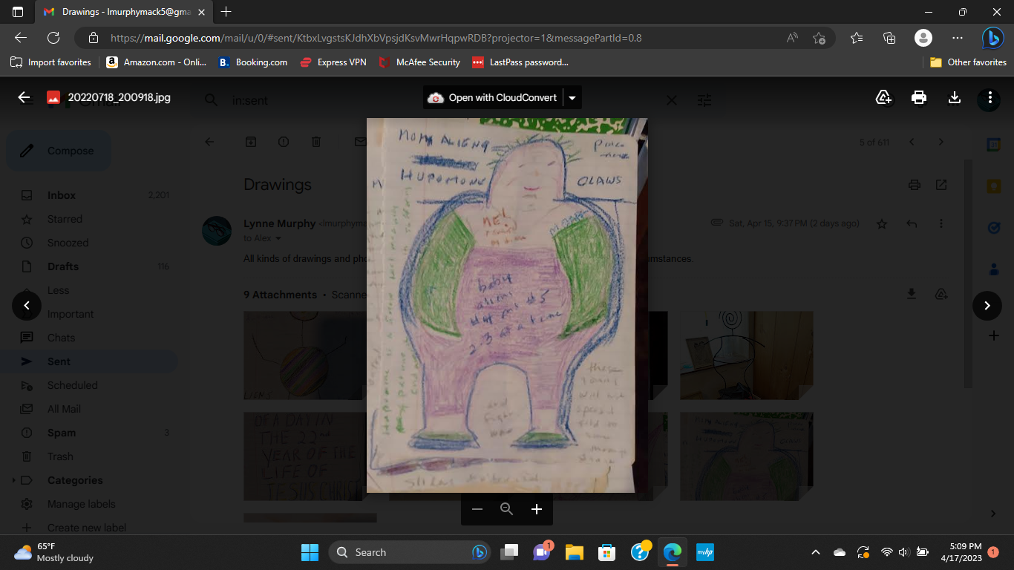
Task: Download the 20220718_200918.jpg image
Action: tap(955, 99)
